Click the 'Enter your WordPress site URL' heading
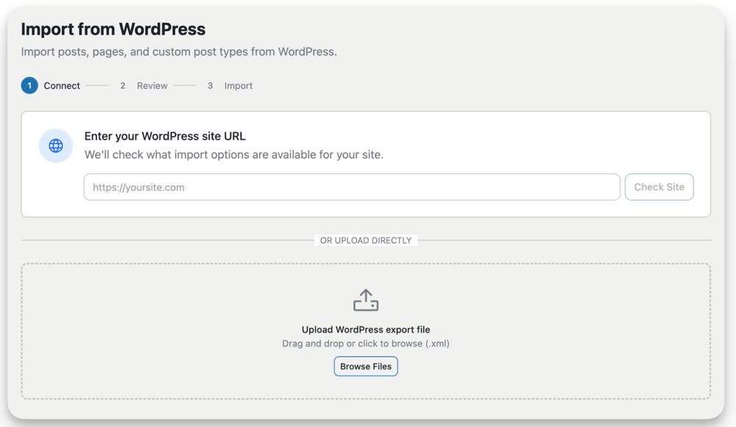Image resolution: width=736 pixels, height=427 pixels. pos(165,136)
